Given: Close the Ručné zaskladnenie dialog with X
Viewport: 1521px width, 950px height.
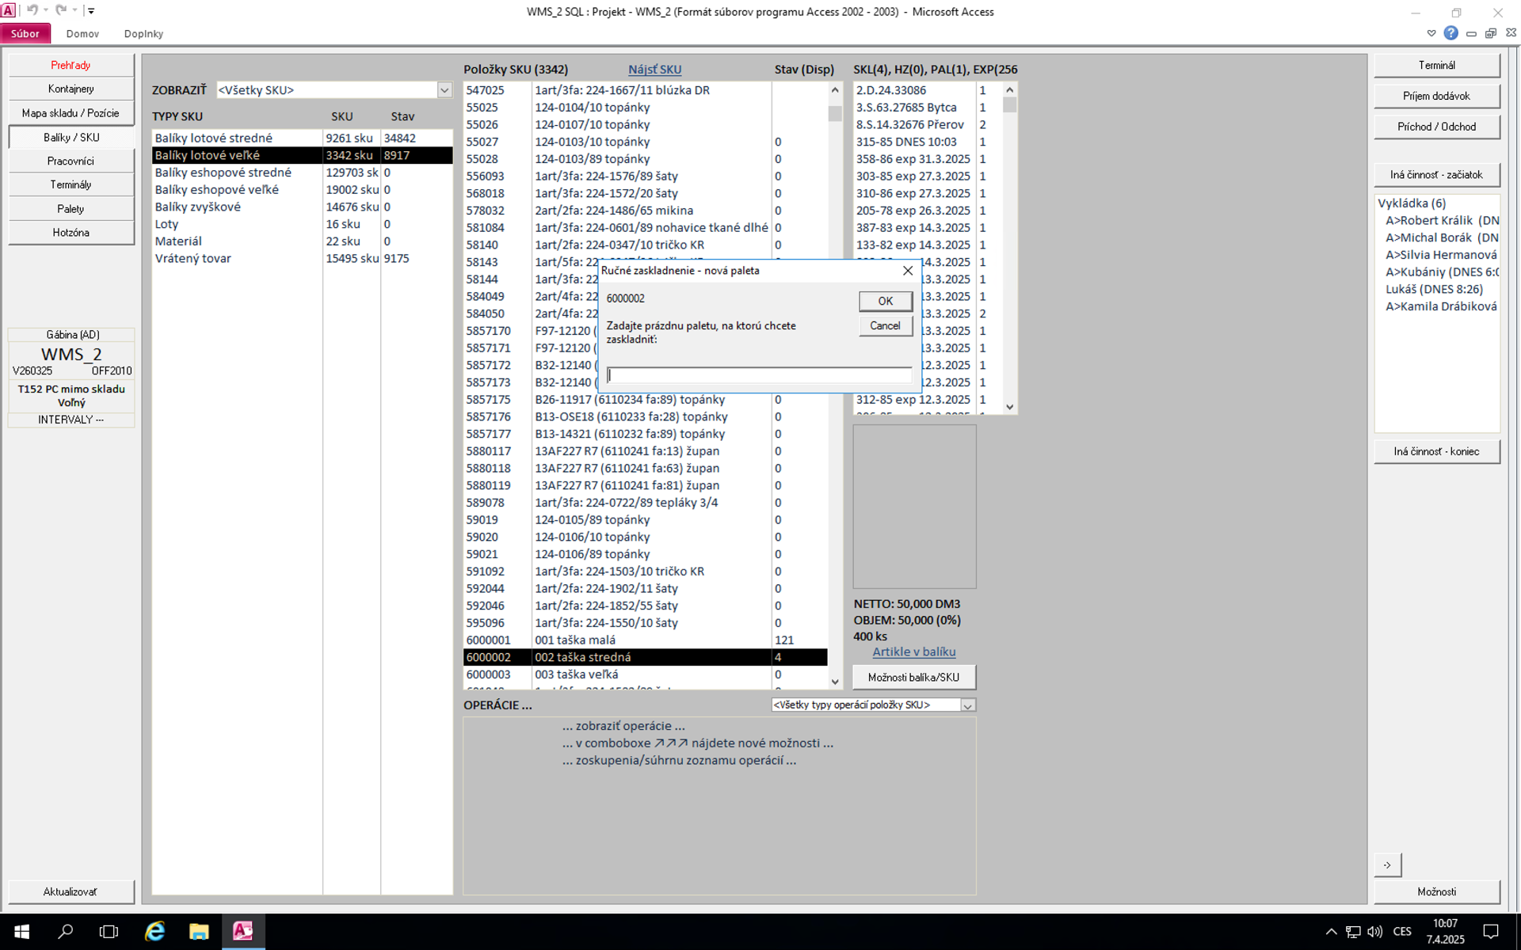Looking at the screenshot, I should (x=908, y=271).
